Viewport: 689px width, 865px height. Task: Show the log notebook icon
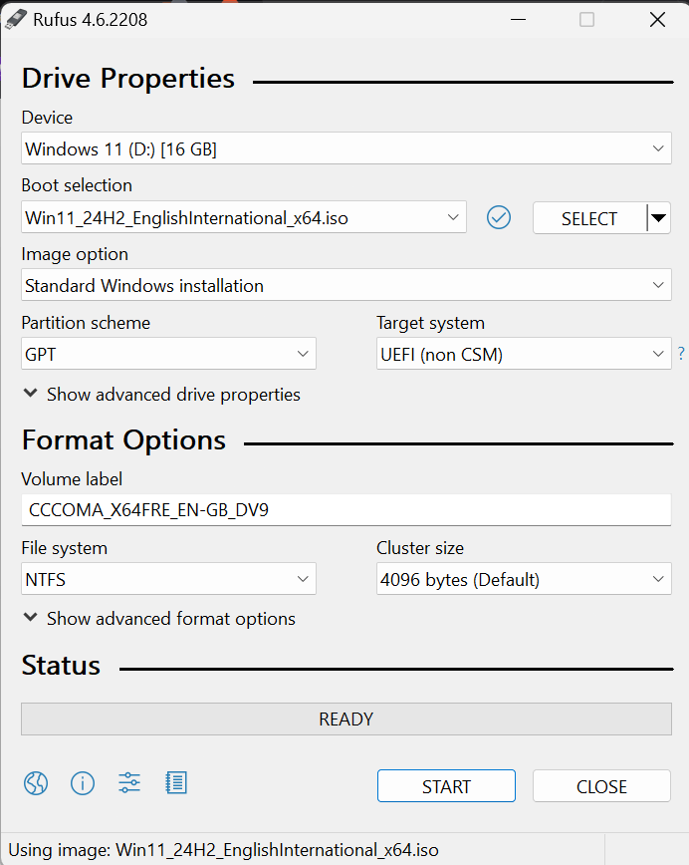click(176, 783)
